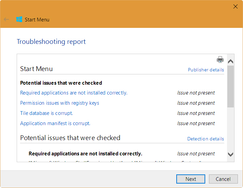
Task: Open 'Required applications are not installed correctly' link
Action: click(74, 93)
